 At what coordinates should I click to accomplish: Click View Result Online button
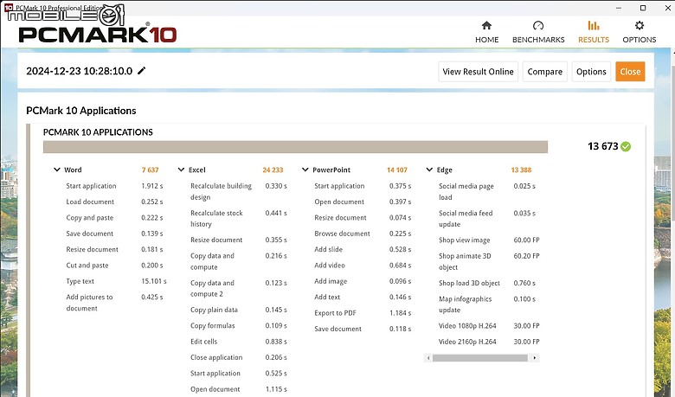[478, 72]
